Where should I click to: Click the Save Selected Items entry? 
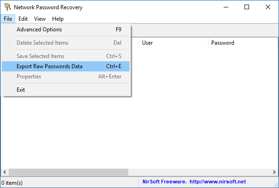65,56
